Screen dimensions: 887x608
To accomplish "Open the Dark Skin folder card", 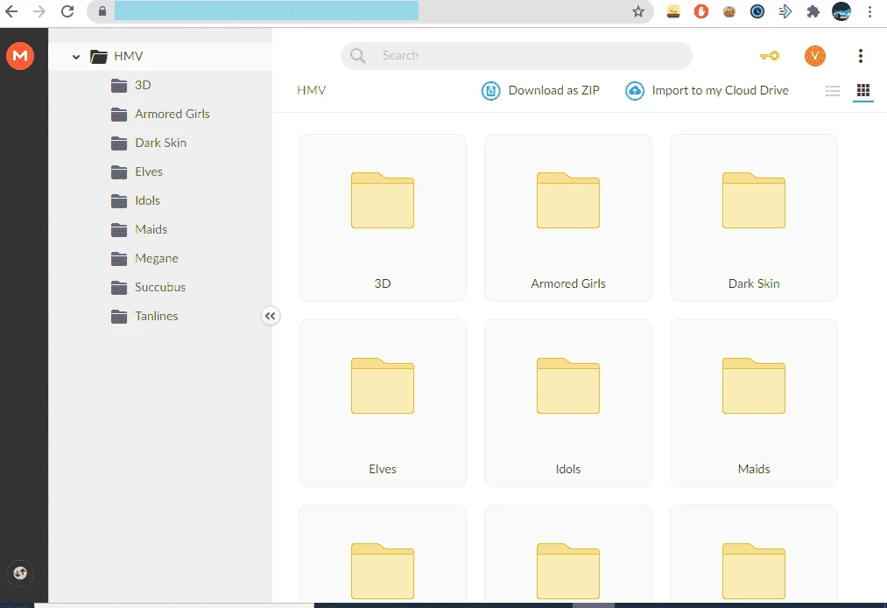I will pyautogui.click(x=754, y=218).
